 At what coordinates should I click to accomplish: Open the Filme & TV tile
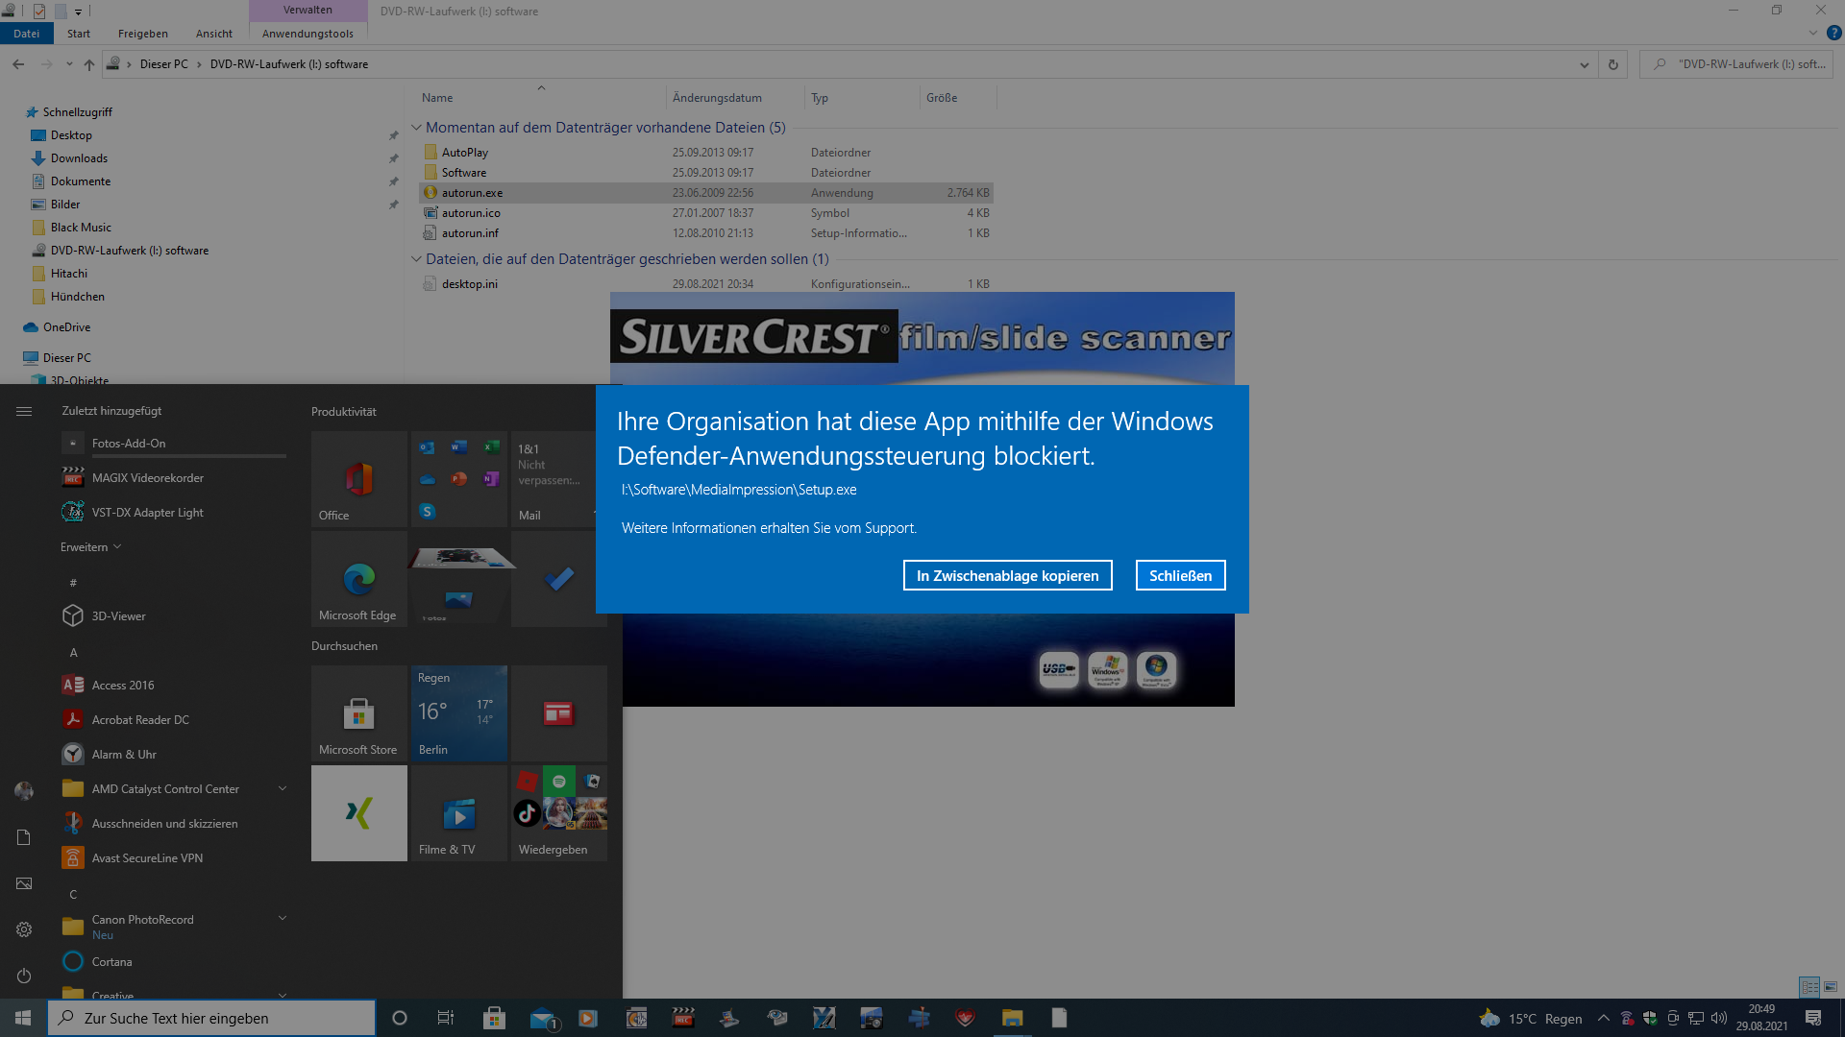459,813
